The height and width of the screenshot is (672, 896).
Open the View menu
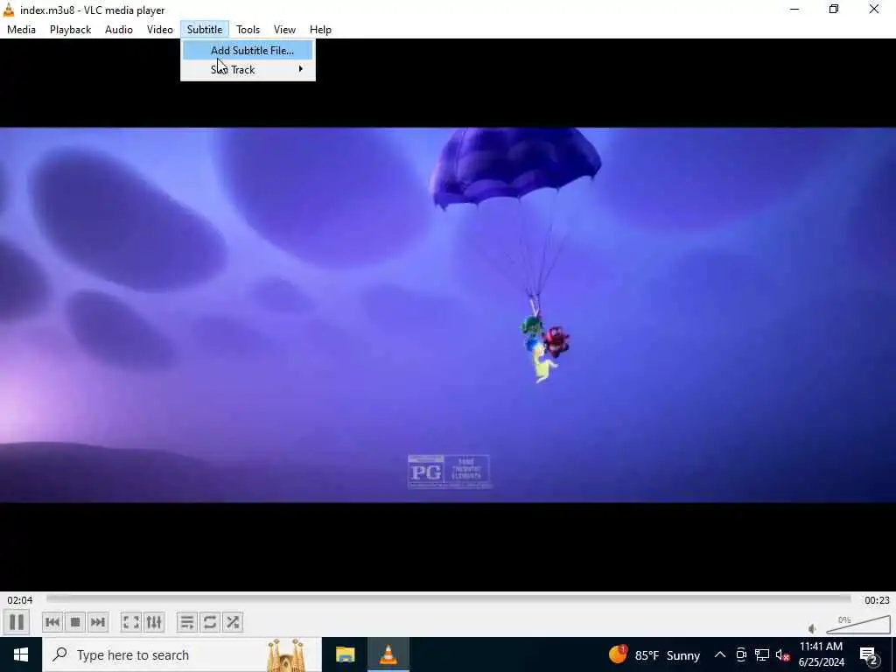pos(284,30)
